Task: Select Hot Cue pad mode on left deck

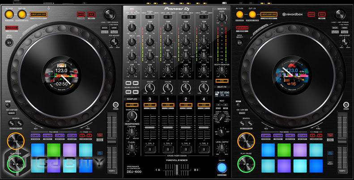Action: pos(35,135)
